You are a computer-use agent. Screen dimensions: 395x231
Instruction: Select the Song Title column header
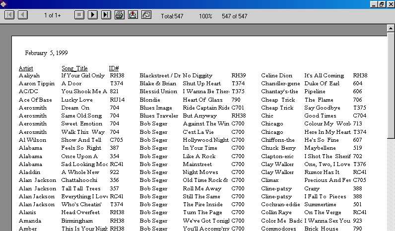pos(74,68)
